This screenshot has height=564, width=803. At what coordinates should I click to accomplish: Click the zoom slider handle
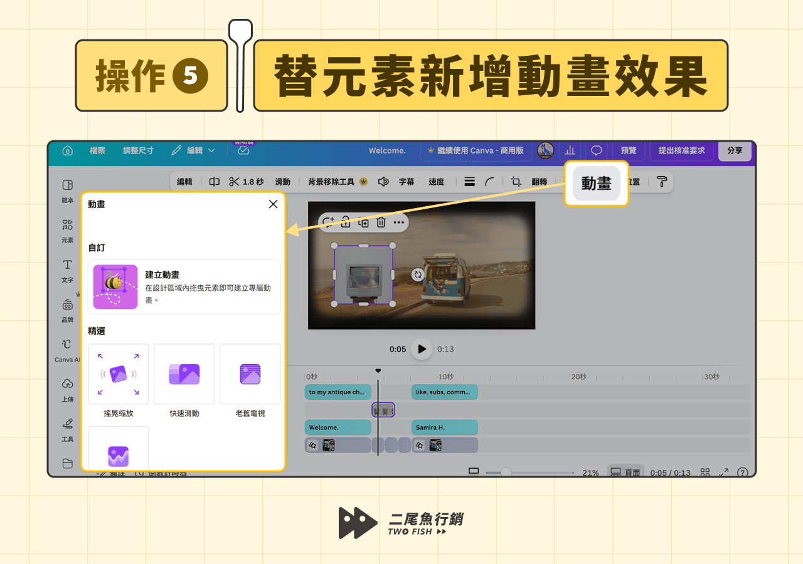click(x=506, y=473)
